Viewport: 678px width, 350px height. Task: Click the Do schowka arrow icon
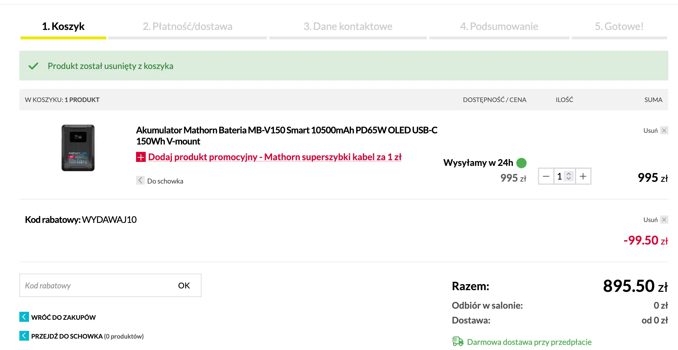pyautogui.click(x=140, y=180)
